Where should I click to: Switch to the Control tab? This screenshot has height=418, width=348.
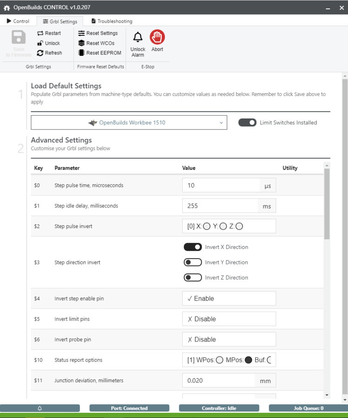[x=18, y=21]
